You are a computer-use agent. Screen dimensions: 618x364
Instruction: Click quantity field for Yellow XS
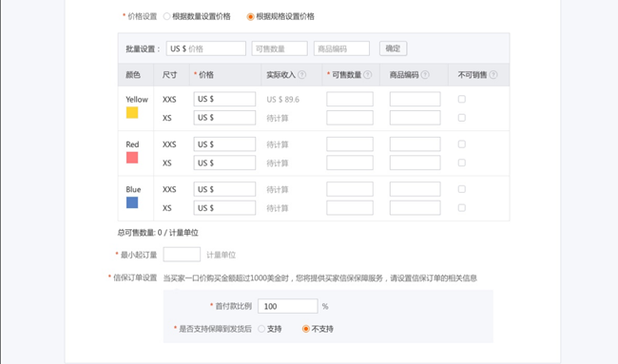[350, 118]
